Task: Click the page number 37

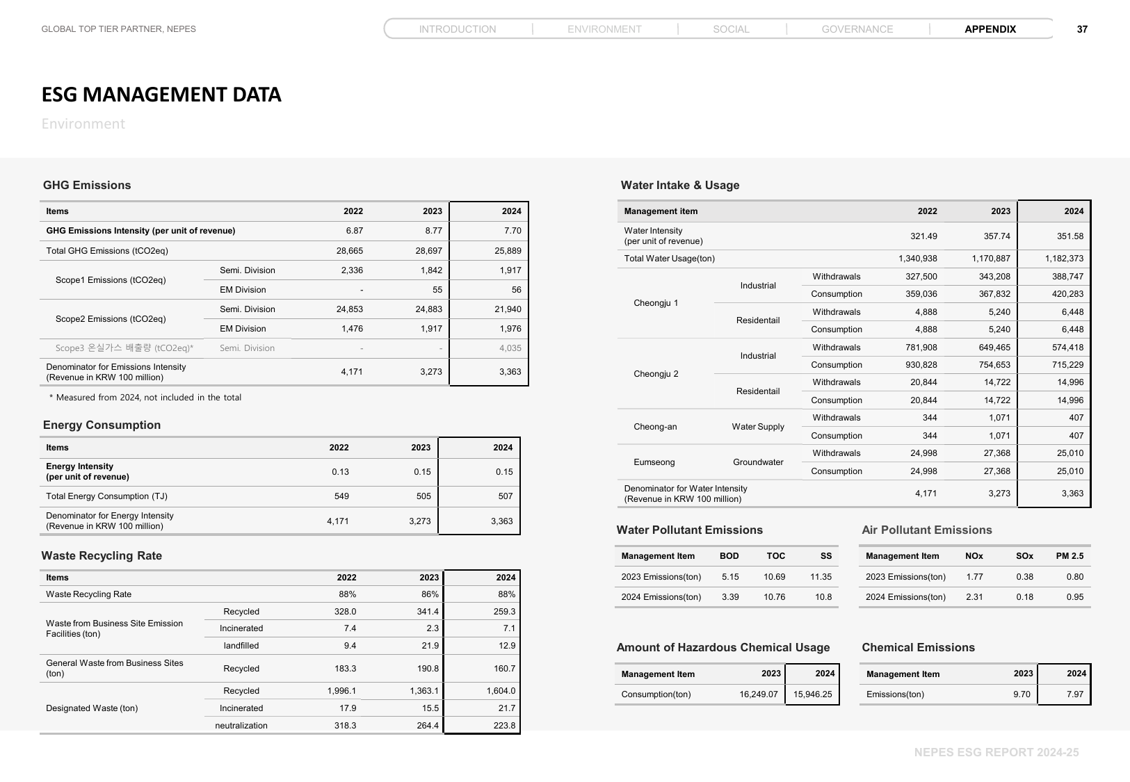Action: (x=1082, y=29)
